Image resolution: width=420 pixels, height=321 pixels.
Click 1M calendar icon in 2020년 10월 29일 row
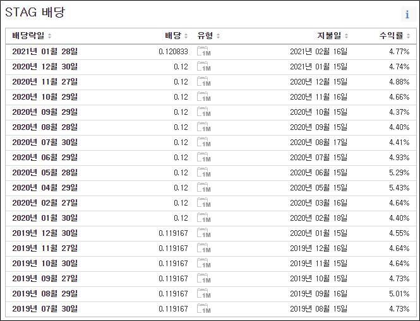click(203, 96)
